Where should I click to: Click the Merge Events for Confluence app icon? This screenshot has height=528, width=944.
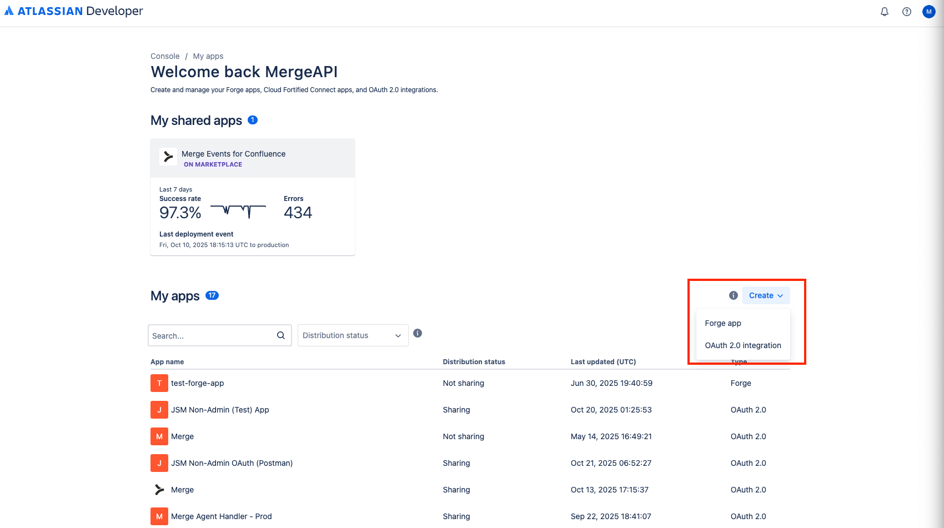point(168,157)
